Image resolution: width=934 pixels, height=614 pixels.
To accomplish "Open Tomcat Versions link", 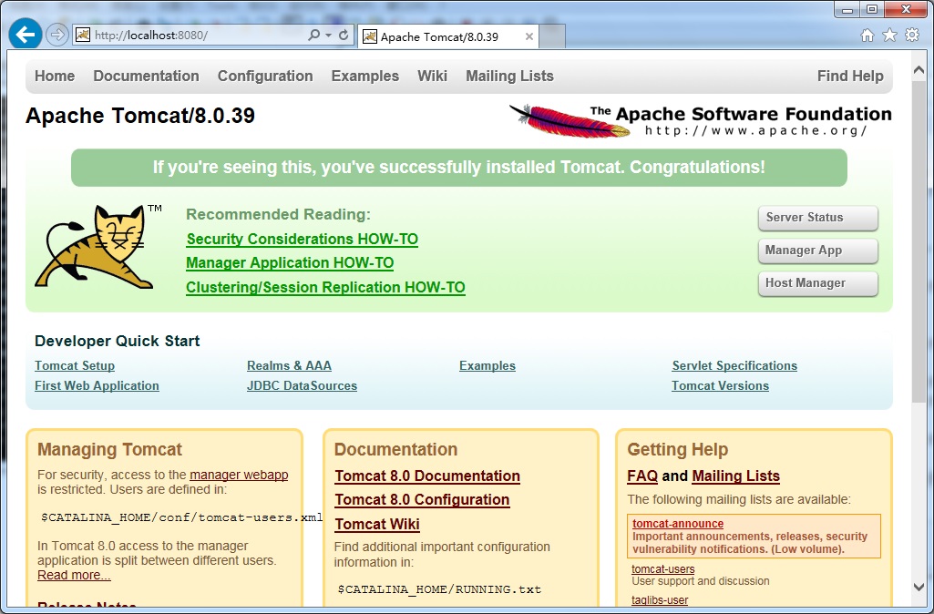I will [x=720, y=385].
